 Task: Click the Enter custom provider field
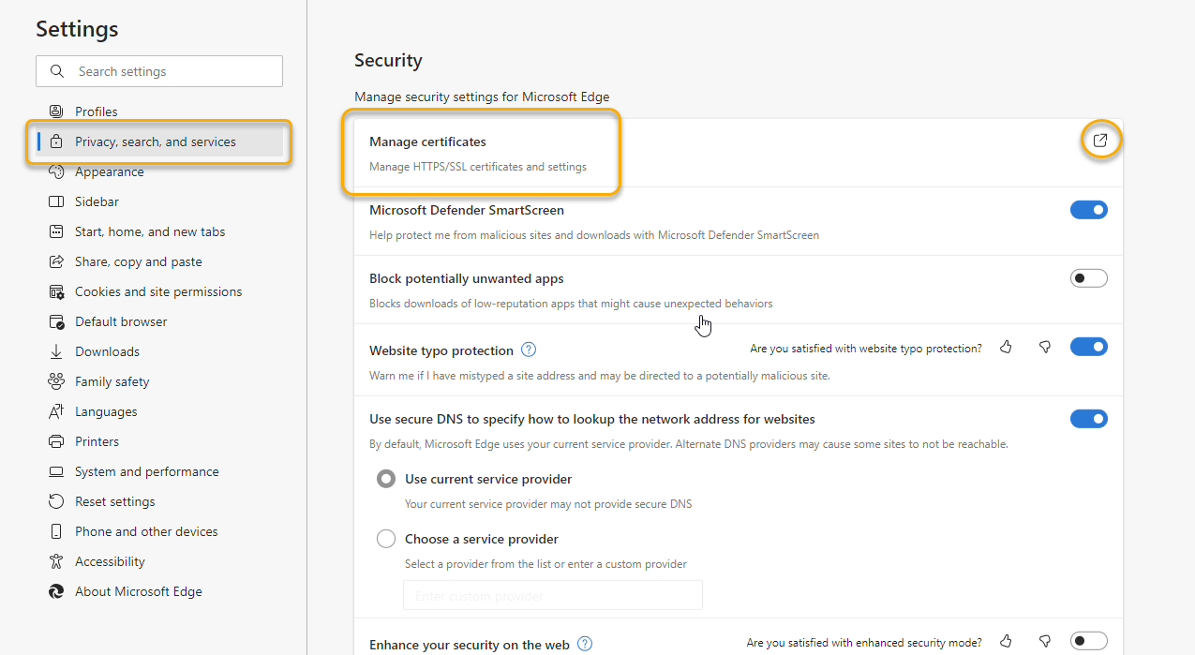pyautogui.click(x=553, y=596)
